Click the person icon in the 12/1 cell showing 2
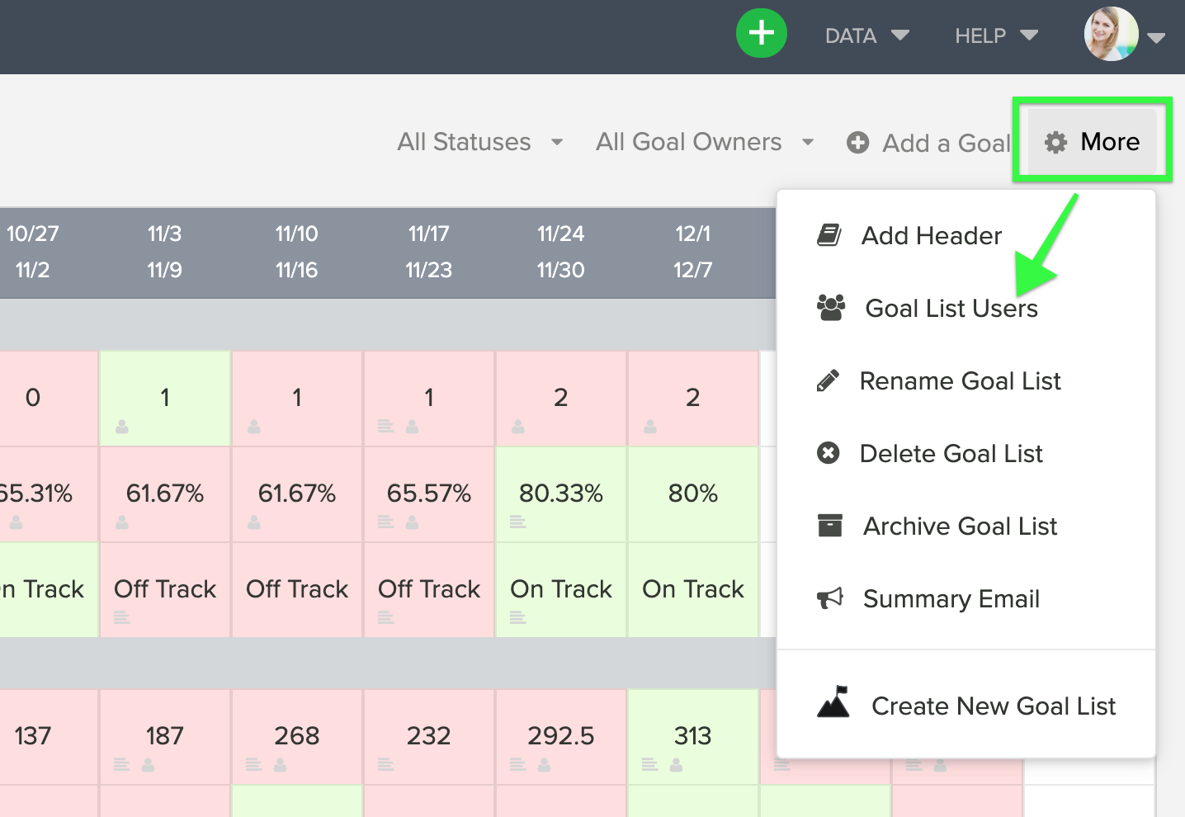This screenshot has width=1185, height=817. coord(650,427)
